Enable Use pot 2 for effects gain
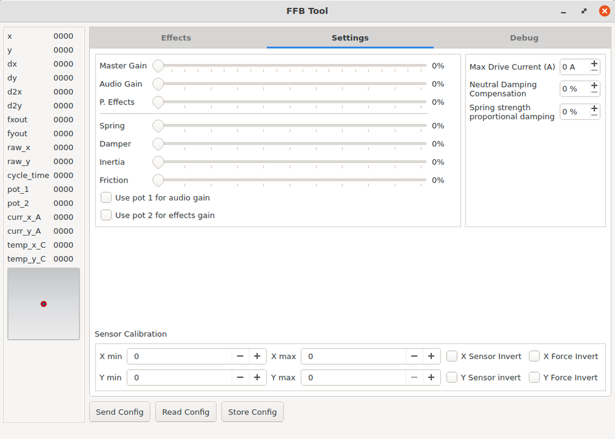The width and height of the screenshot is (615, 439). 106,215
